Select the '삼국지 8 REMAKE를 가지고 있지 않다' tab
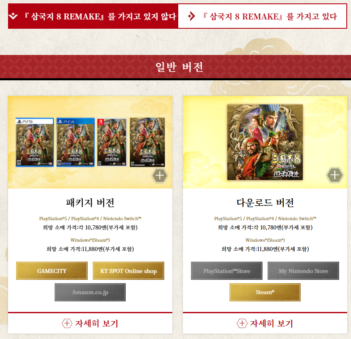The width and height of the screenshot is (351, 339). coord(93,16)
